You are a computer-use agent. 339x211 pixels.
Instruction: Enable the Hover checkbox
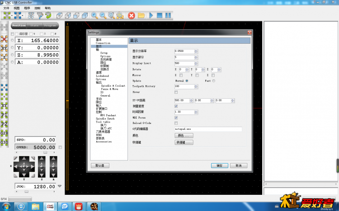(x=176, y=92)
